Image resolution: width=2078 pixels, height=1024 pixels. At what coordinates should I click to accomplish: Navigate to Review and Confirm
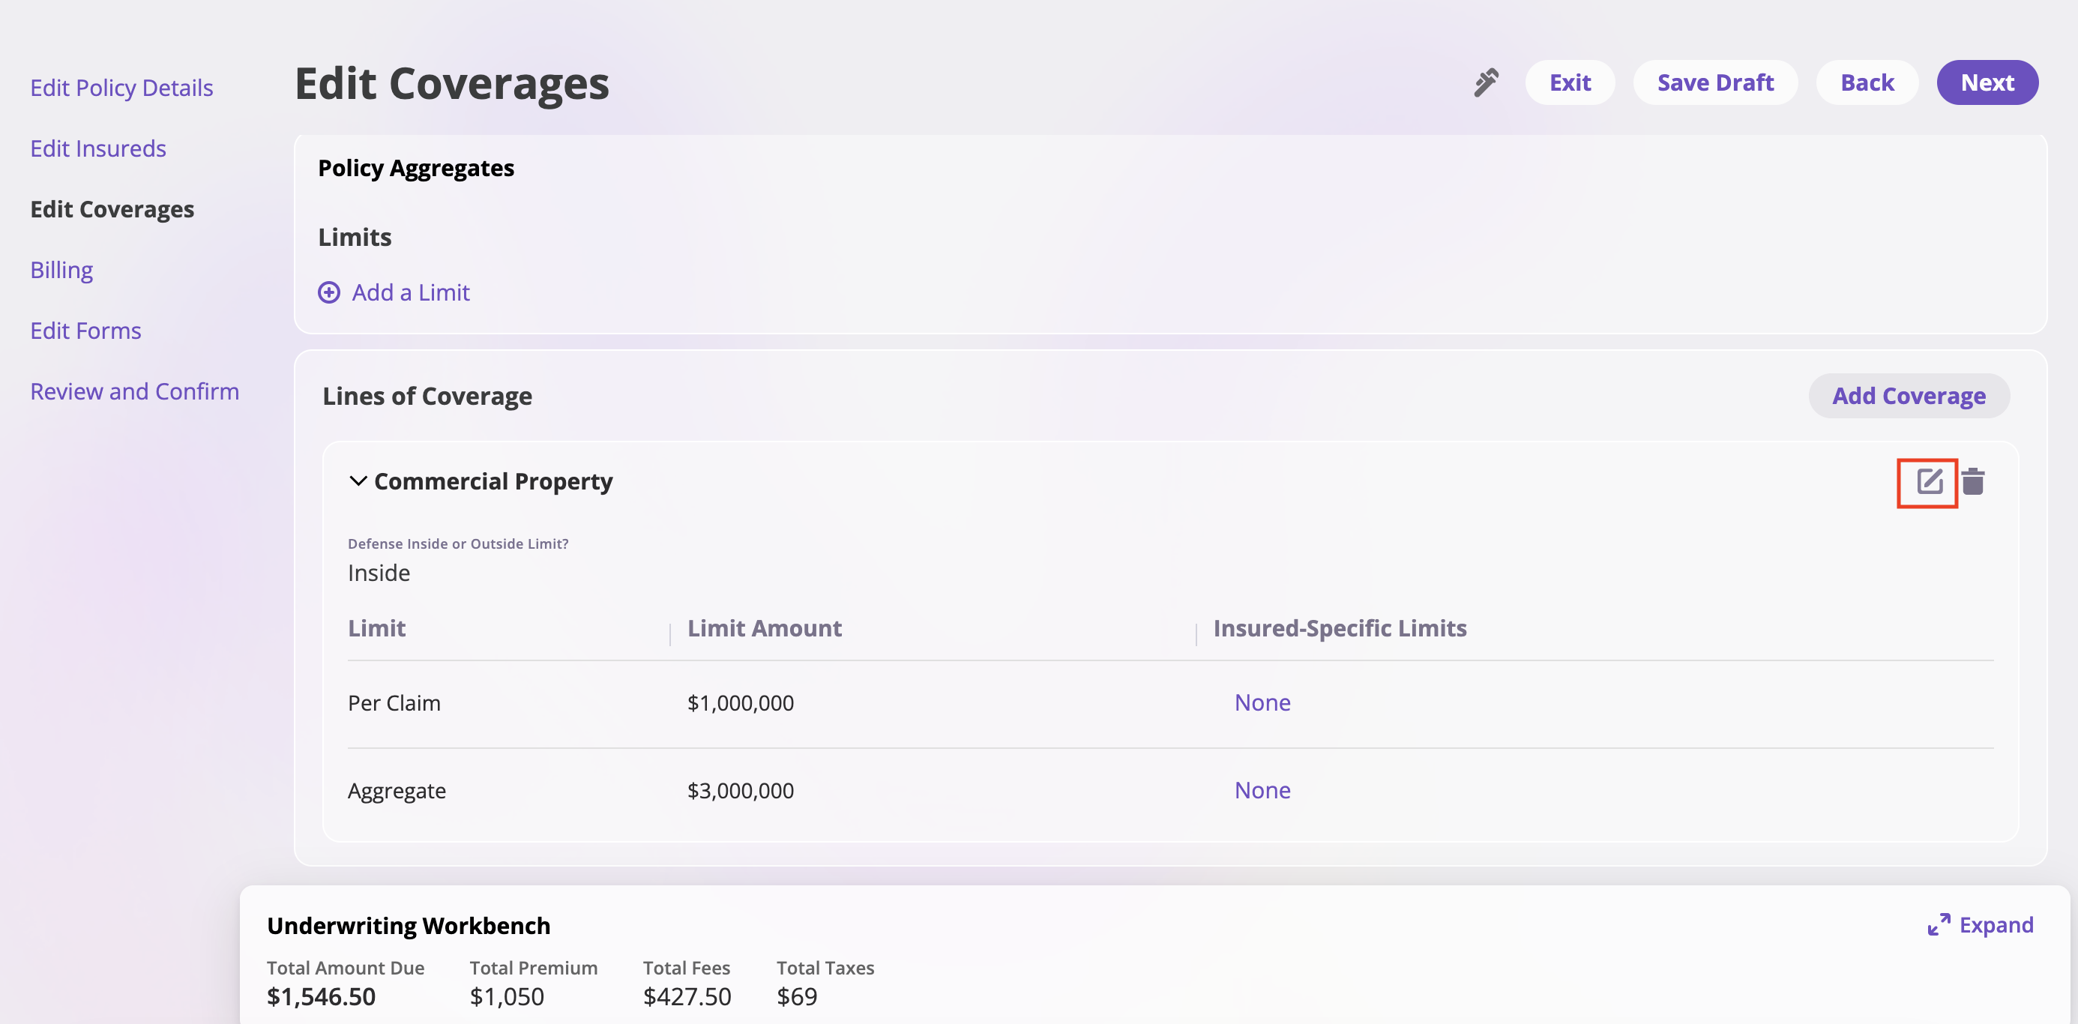[135, 391]
